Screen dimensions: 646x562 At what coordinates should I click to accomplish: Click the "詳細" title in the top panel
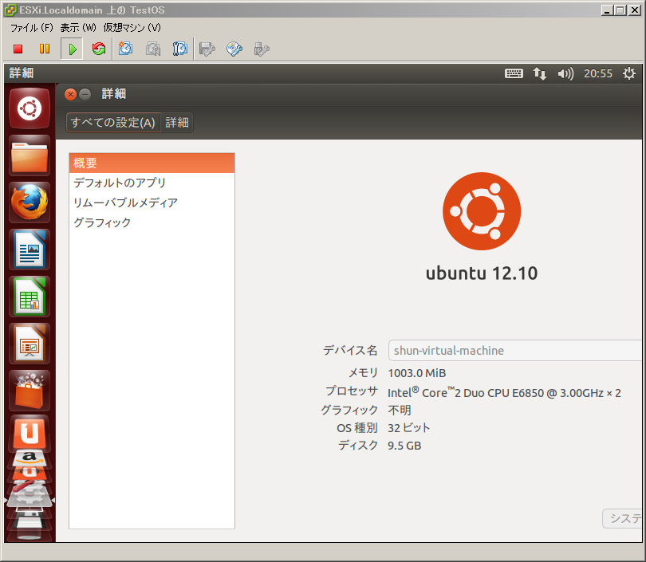[22, 73]
